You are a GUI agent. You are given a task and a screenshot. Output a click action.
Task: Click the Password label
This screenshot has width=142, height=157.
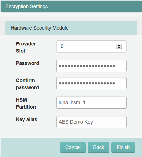28,63
